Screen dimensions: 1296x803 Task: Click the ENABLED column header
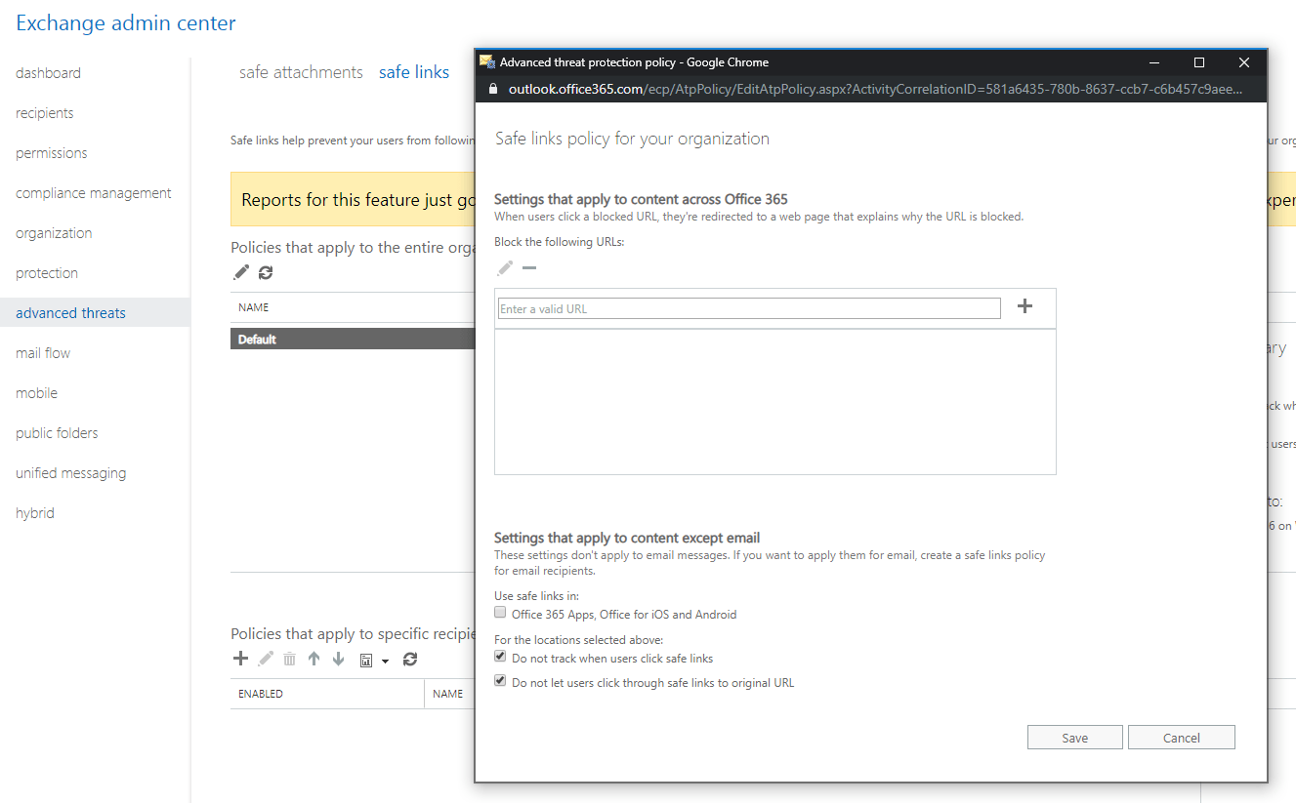point(261,694)
